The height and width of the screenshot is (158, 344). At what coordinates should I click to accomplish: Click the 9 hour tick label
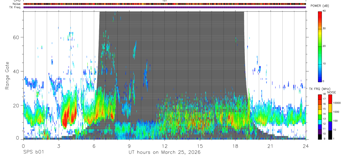pyautogui.click(x=129, y=146)
